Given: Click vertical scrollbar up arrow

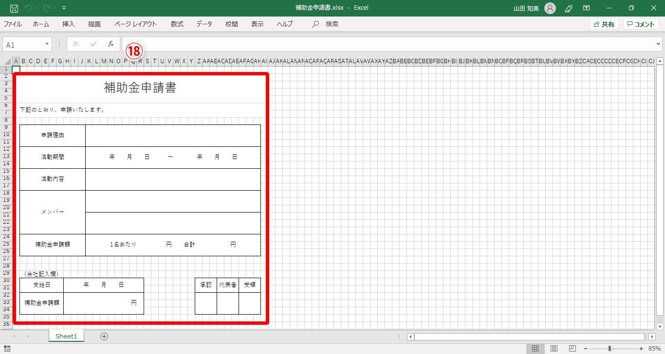Looking at the screenshot, I should coord(660,61).
